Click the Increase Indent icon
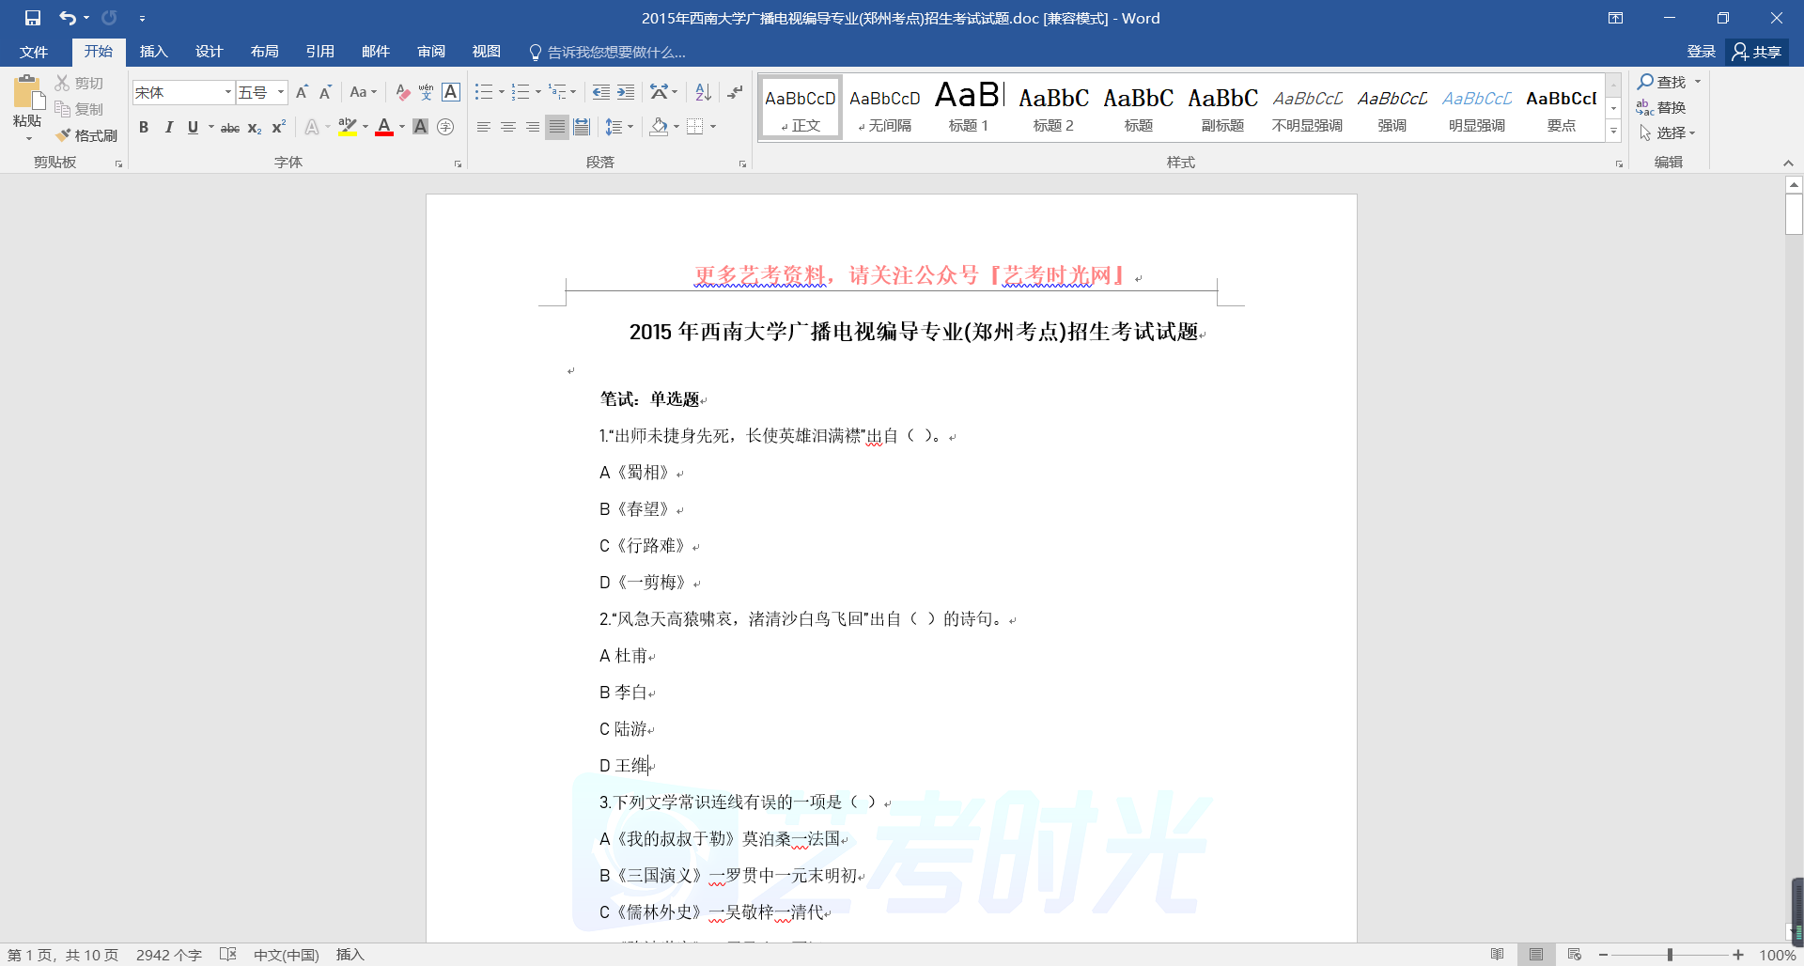 [x=626, y=92]
